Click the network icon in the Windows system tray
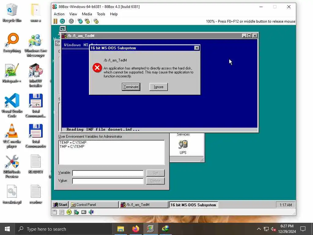 point(266,229)
